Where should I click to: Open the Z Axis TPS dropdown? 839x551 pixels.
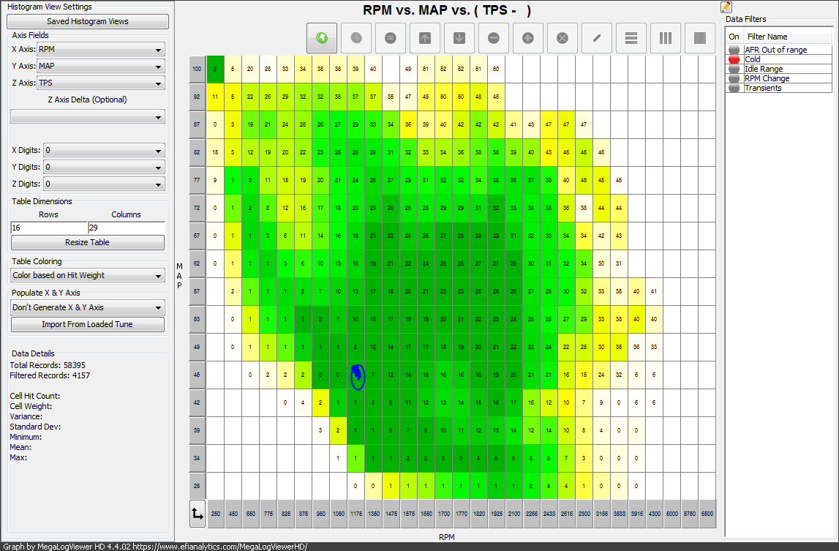pos(101,83)
